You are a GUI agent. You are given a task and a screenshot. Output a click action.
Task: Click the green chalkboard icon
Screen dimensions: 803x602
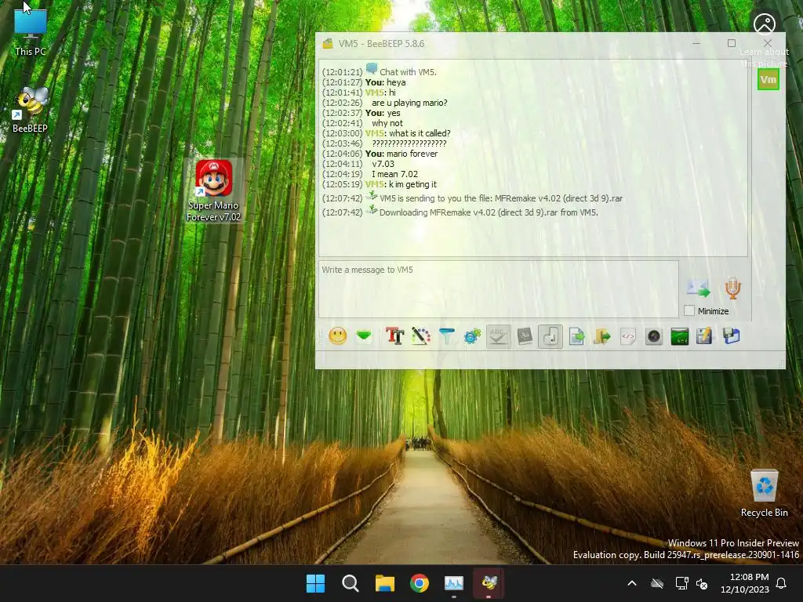(x=680, y=336)
